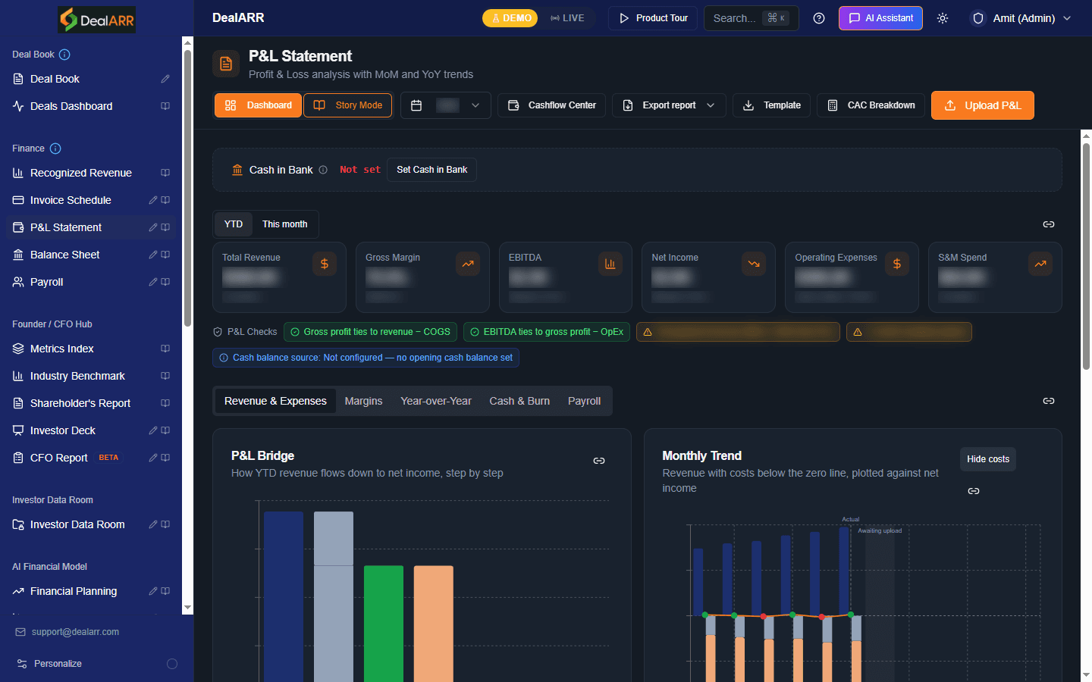This screenshot has height=682, width=1092.
Task: Activate Story Mode view
Action: (348, 105)
